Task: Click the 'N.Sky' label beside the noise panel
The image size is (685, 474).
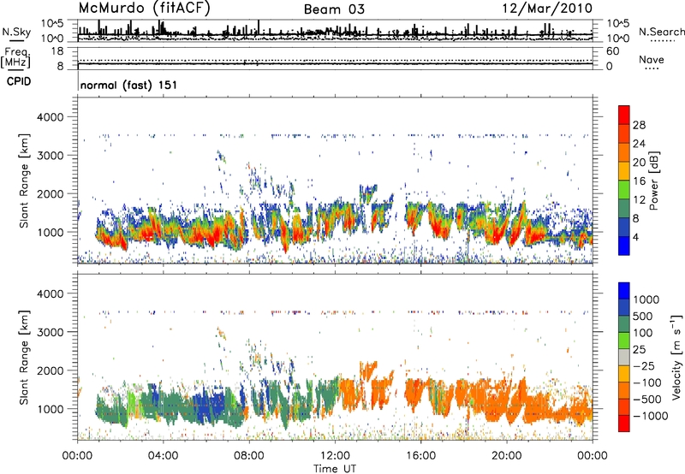Action: 16,32
